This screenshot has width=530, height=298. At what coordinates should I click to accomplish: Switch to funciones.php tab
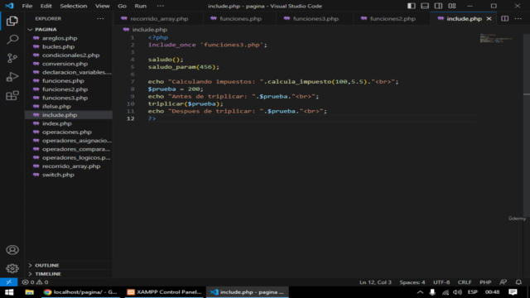(239, 18)
